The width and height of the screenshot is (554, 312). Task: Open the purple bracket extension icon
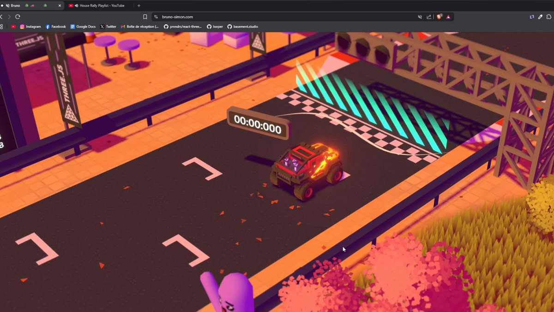[x=532, y=17]
